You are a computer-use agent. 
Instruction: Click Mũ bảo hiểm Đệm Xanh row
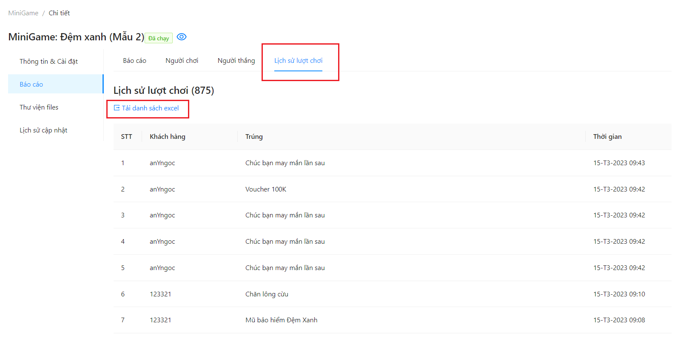(x=281, y=320)
